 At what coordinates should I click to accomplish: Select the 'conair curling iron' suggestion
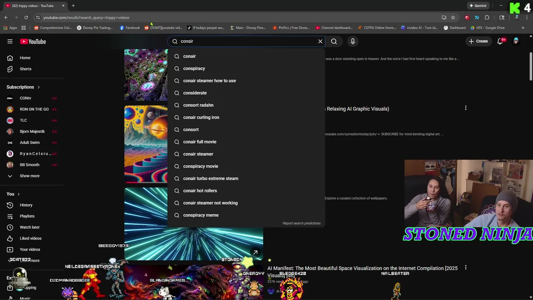[246, 117]
